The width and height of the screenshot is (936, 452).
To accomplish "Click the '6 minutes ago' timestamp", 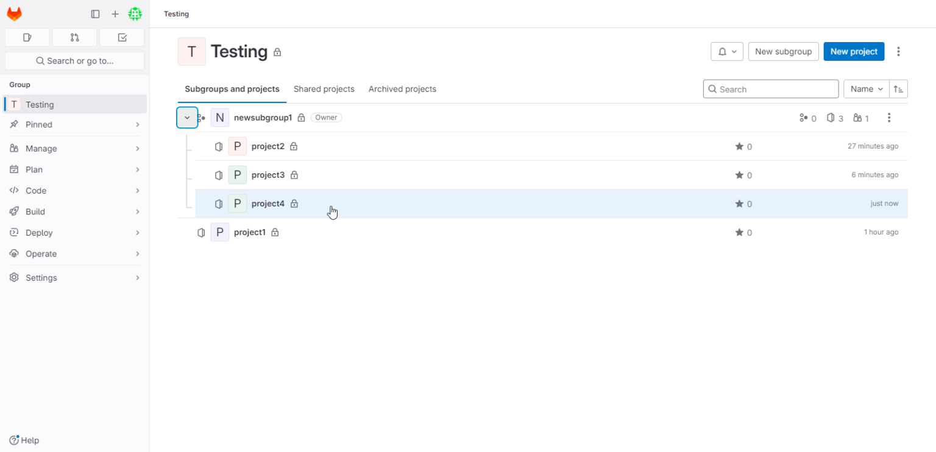I will [874, 175].
